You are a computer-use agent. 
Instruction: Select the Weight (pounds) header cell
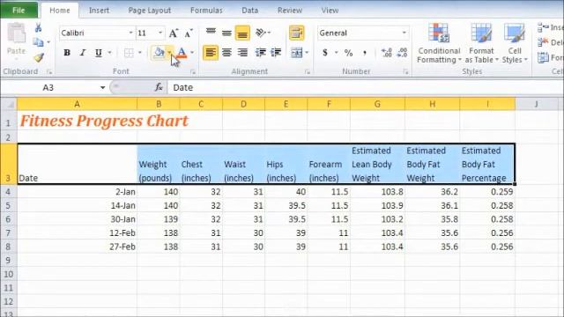(159, 165)
